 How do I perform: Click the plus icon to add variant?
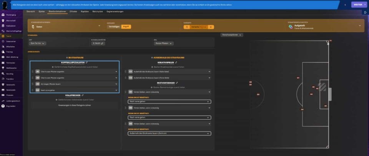[211, 27]
